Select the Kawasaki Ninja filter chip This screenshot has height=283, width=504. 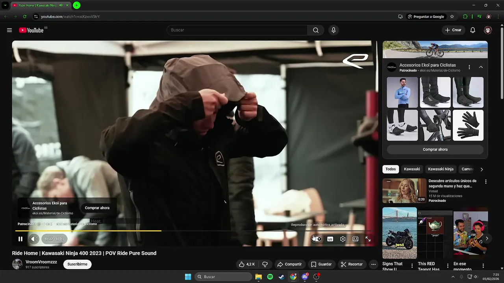441,169
